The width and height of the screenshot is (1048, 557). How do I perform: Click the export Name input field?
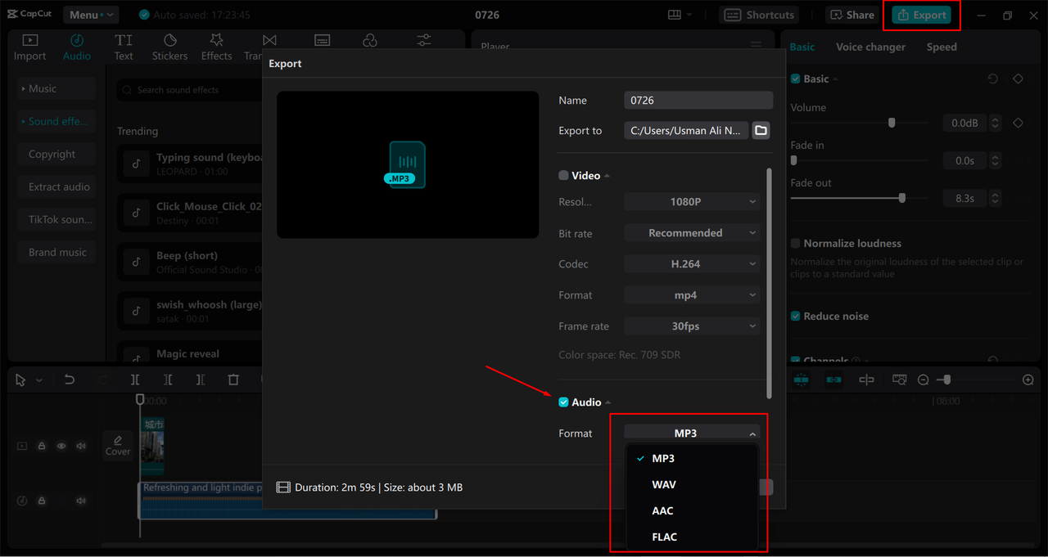(698, 100)
